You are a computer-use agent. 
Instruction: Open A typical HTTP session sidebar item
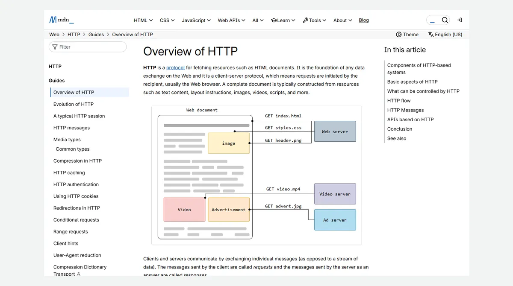79,116
